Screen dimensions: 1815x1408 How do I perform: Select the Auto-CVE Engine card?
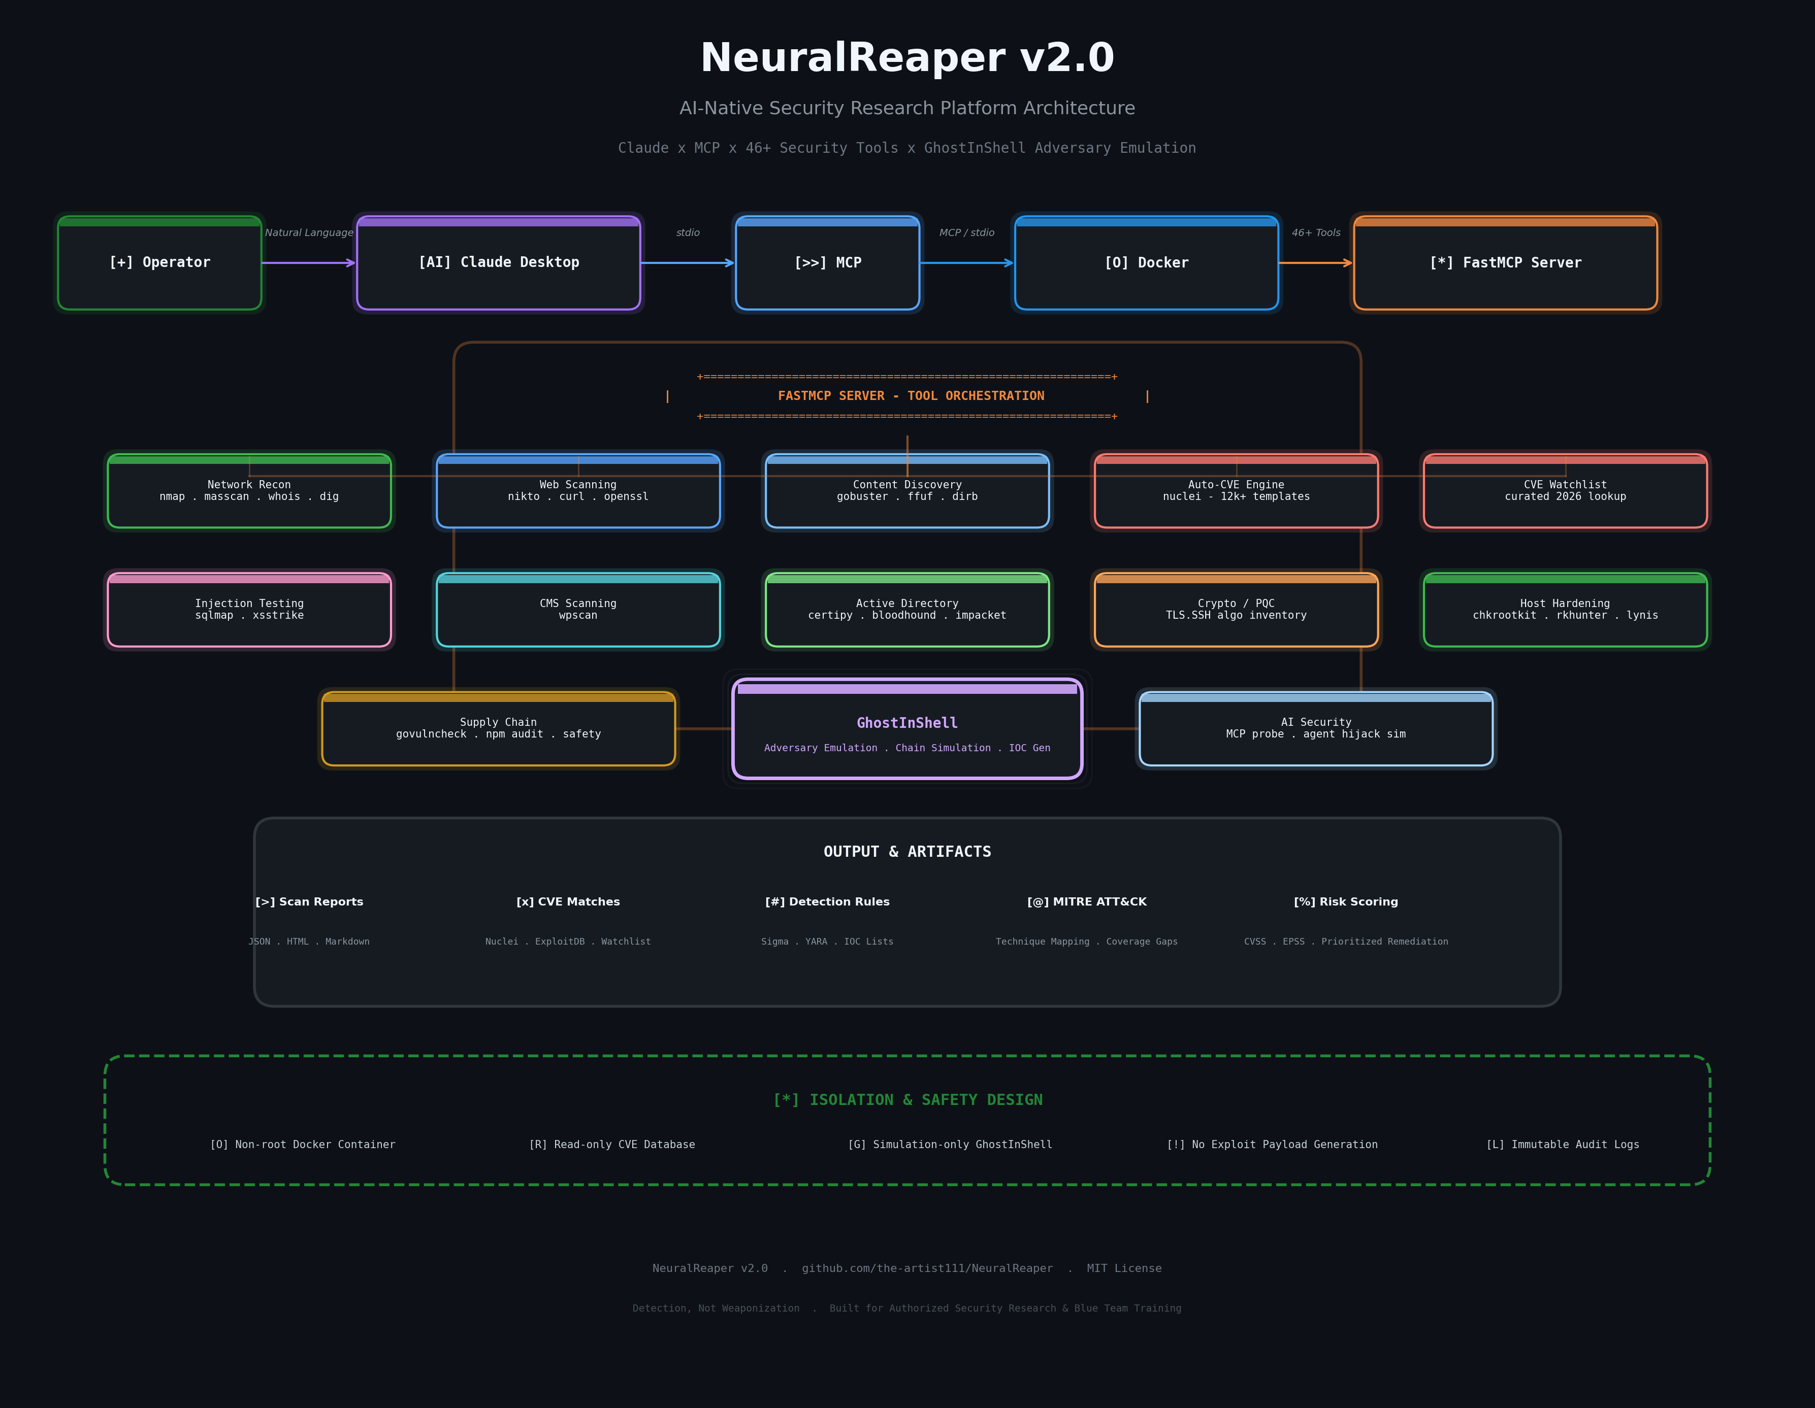[x=1236, y=491]
